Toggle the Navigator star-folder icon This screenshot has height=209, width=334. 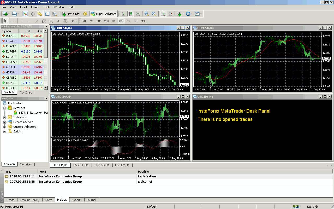coord(40,14)
